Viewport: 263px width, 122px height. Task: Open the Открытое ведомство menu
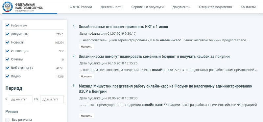pos(215,7)
